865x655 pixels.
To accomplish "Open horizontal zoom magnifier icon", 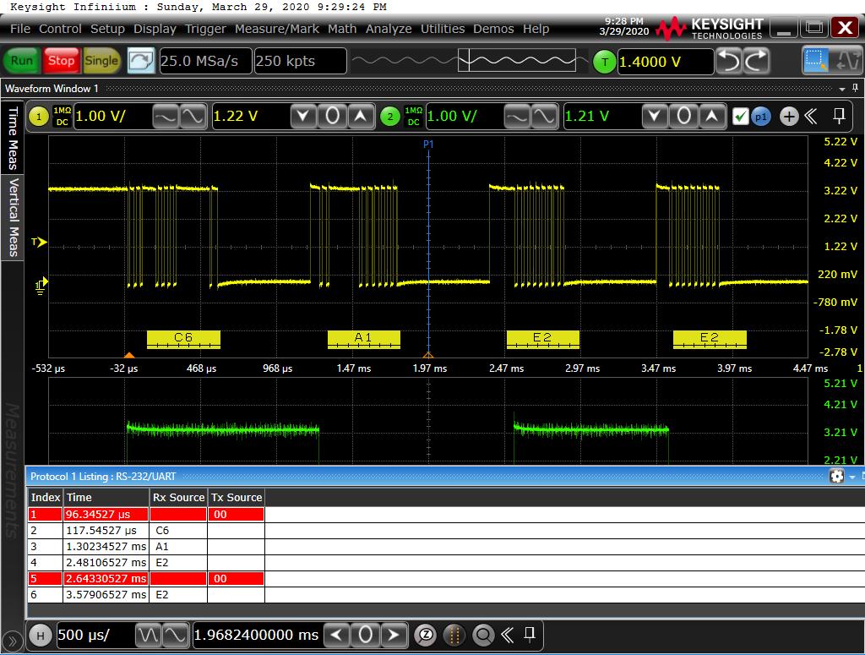I will 482,635.
